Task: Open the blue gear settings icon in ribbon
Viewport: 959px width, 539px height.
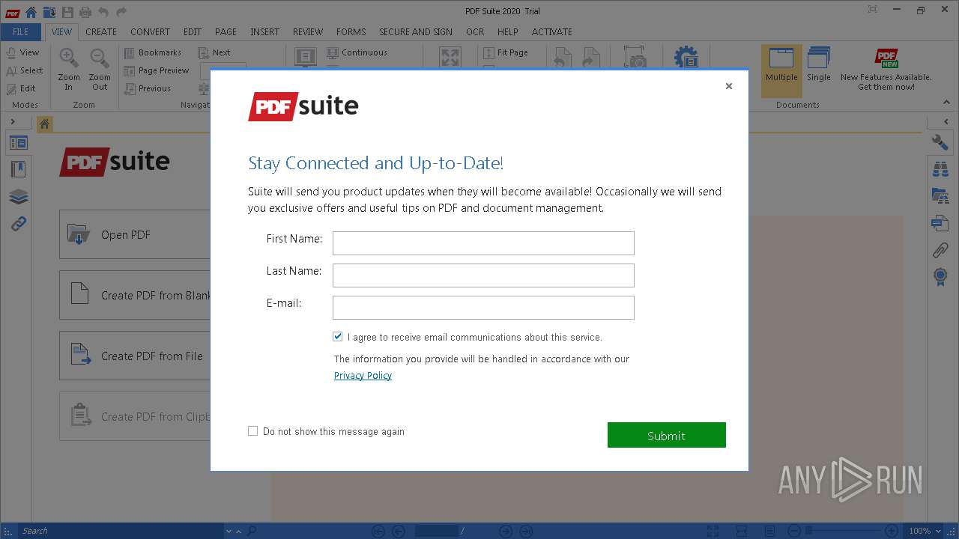Action: pyautogui.click(x=686, y=58)
